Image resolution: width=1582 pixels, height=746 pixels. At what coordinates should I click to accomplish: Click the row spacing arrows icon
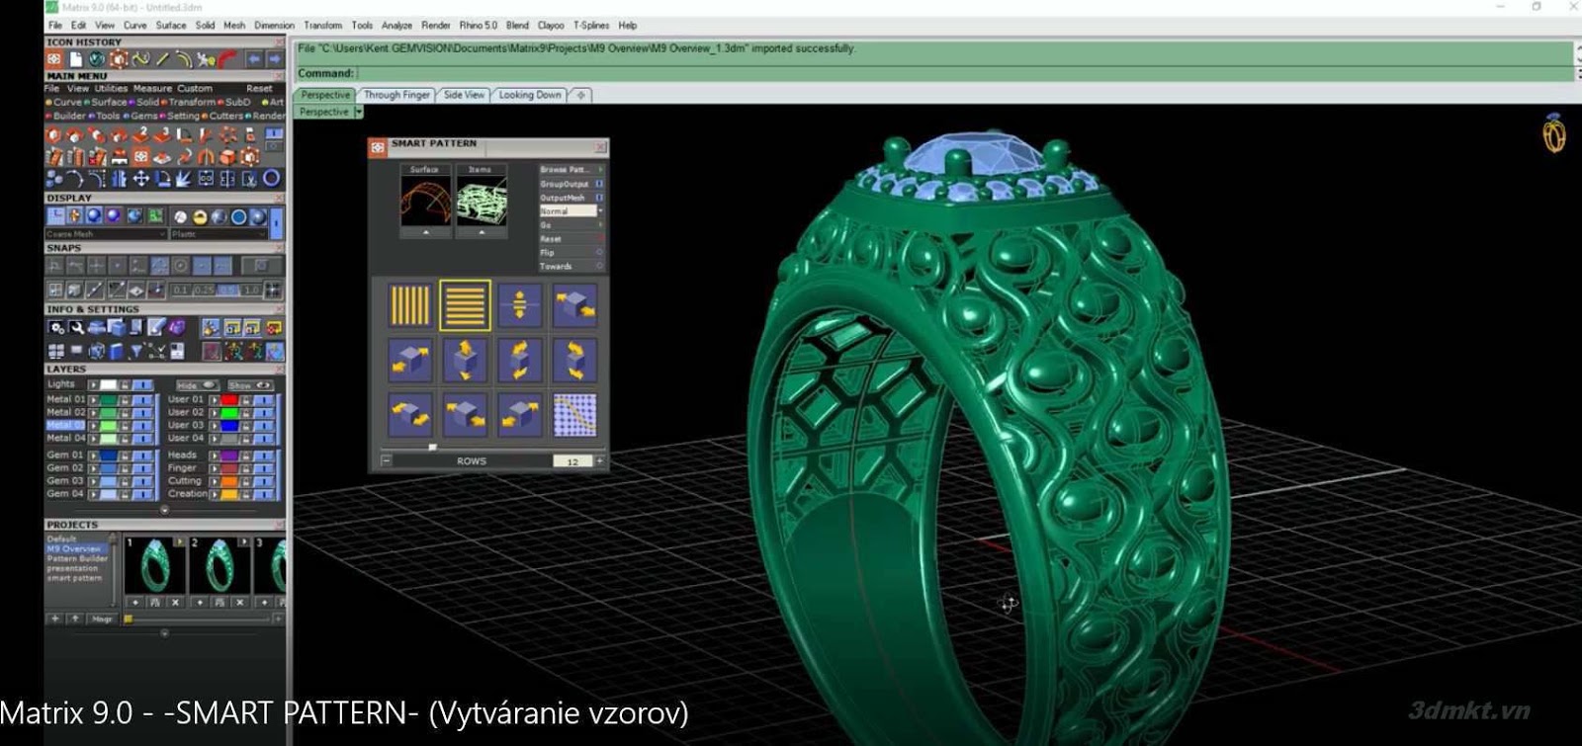pyautogui.click(x=519, y=305)
